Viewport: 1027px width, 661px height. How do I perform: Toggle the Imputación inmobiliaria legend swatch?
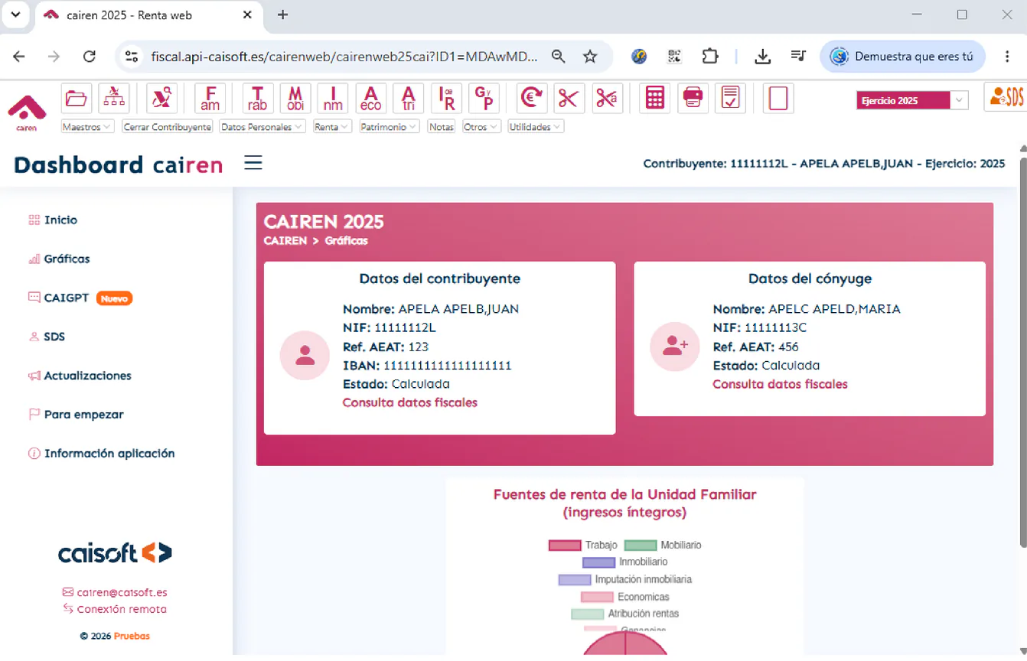(575, 580)
